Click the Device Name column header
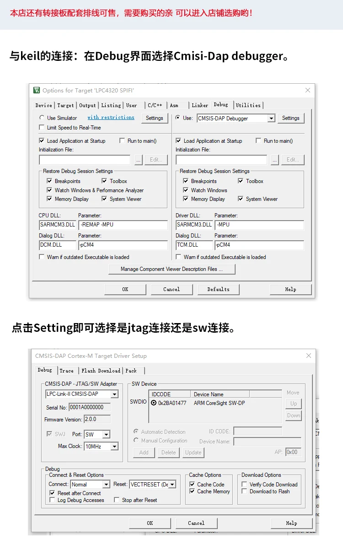 [x=220, y=394]
